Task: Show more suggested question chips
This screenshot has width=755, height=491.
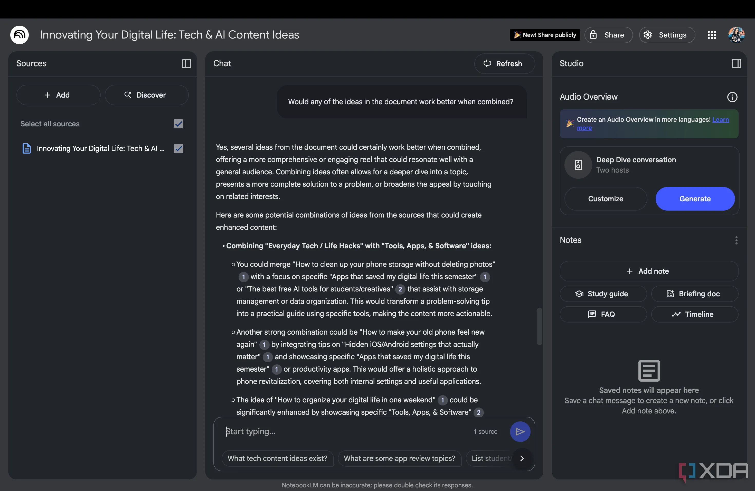Action: 522,458
